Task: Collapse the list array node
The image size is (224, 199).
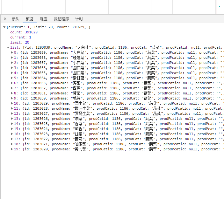Action: click(x=8, y=48)
